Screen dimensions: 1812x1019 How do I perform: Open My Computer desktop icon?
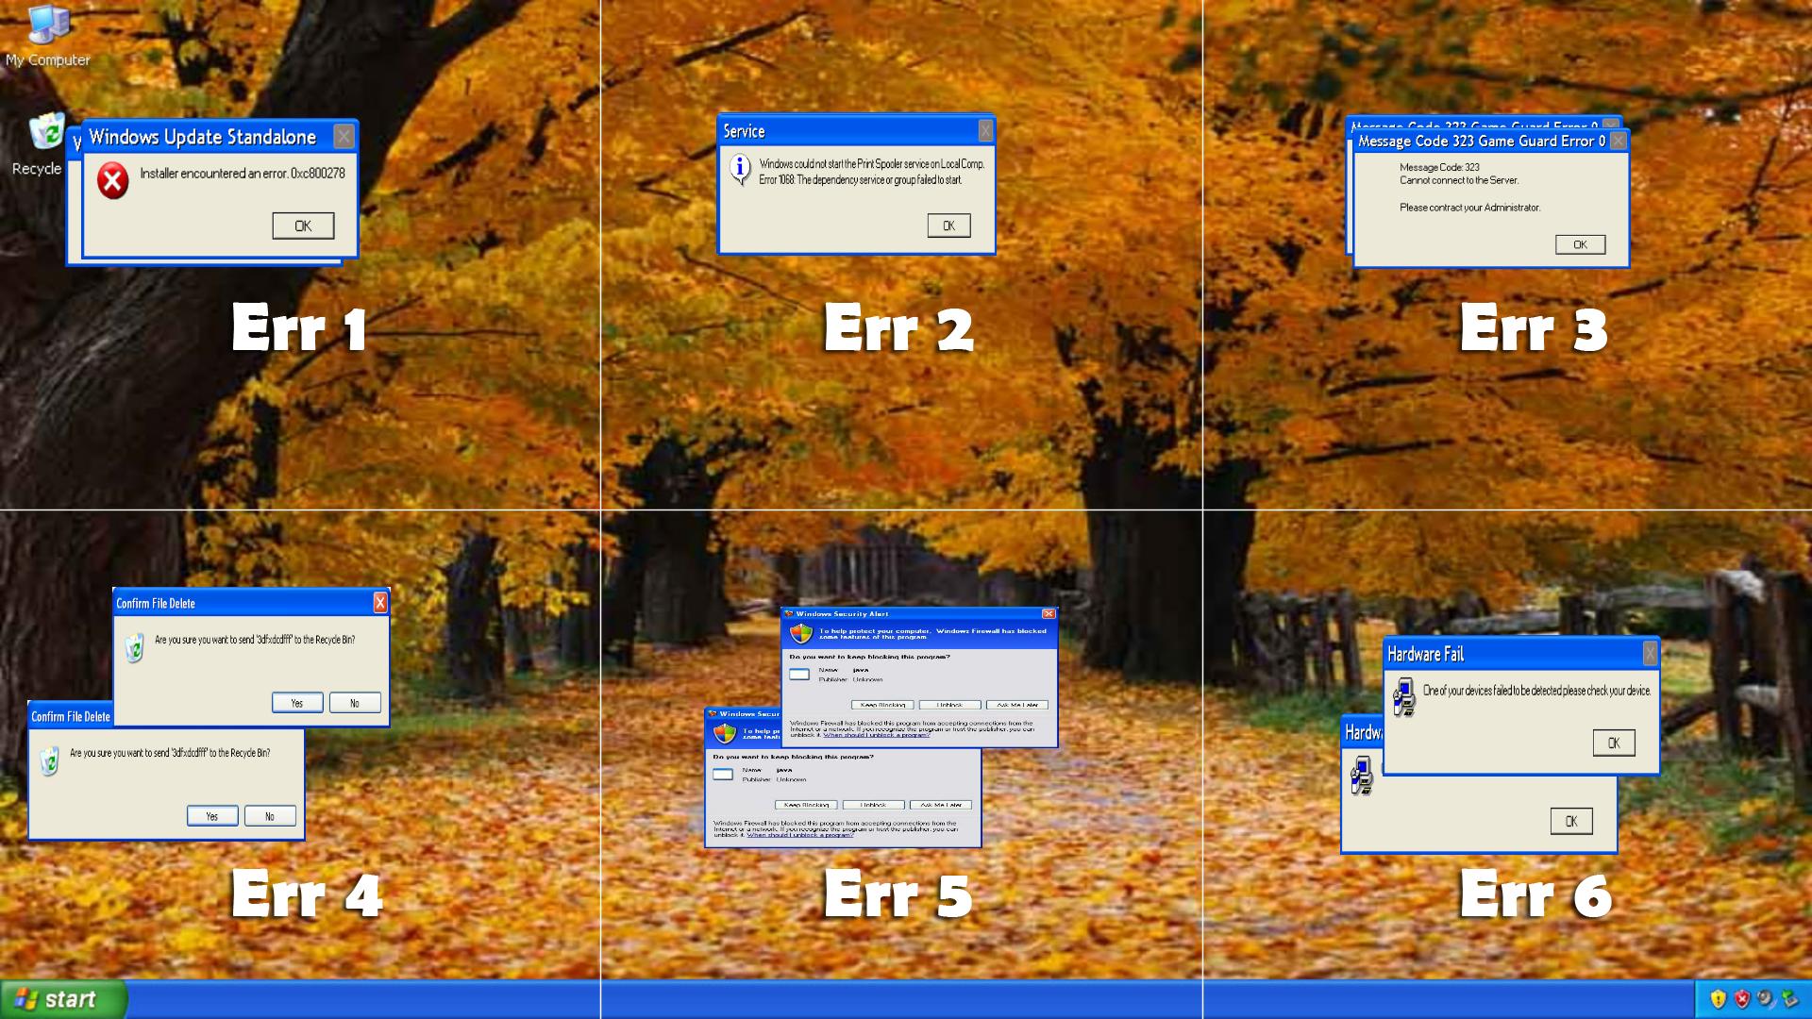[x=47, y=26]
